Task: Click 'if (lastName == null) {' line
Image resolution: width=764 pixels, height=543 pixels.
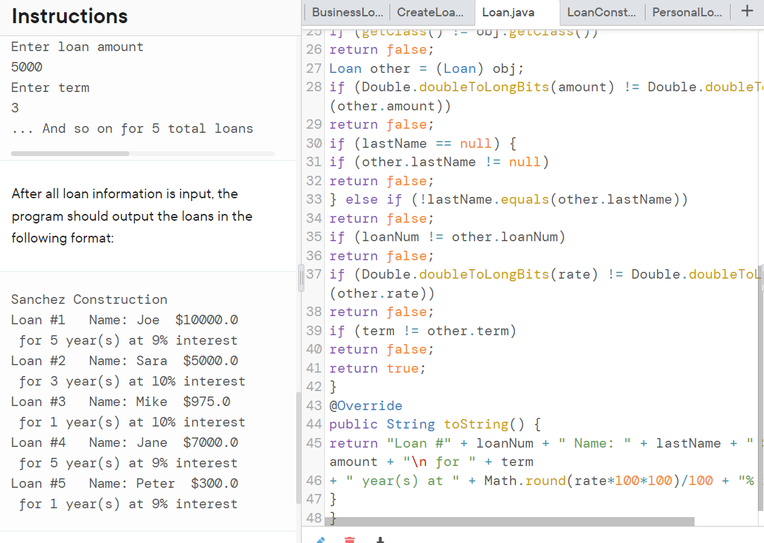Action: pos(422,143)
